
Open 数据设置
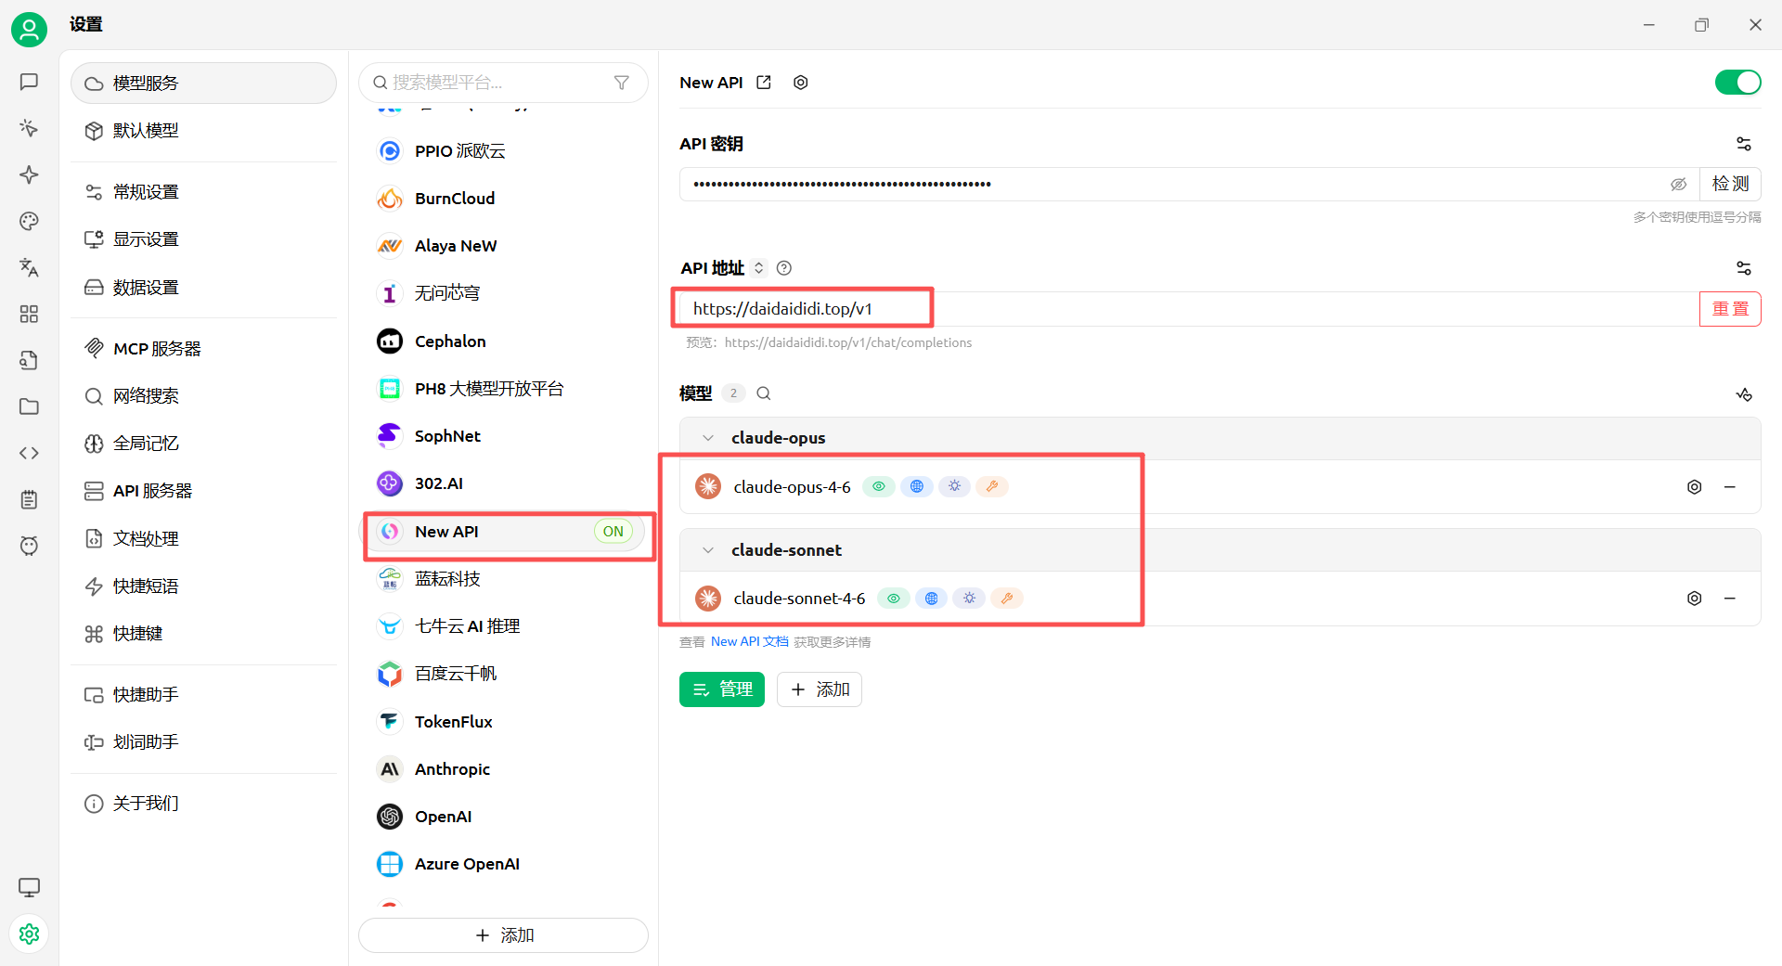(203, 288)
